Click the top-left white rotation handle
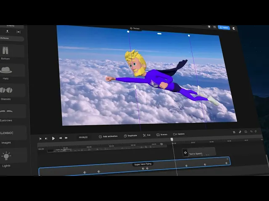269x201 pixels. tap(128, 32)
